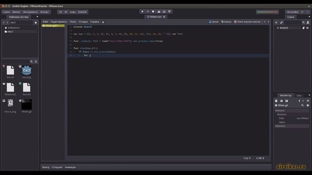Select the fifteen.tscn scene tab
Image resolution: width=312 pixels, height=175 pixels.
[x=155, y=17]
